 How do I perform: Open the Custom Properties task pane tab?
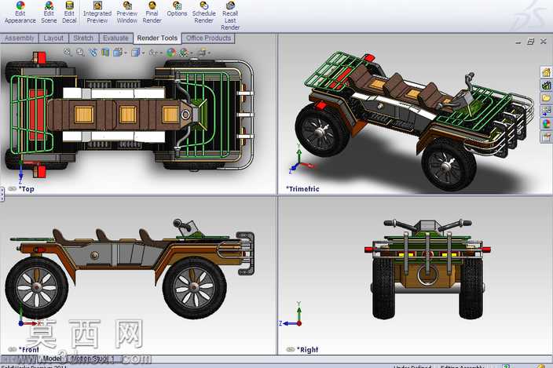click(x=546, y=137)
